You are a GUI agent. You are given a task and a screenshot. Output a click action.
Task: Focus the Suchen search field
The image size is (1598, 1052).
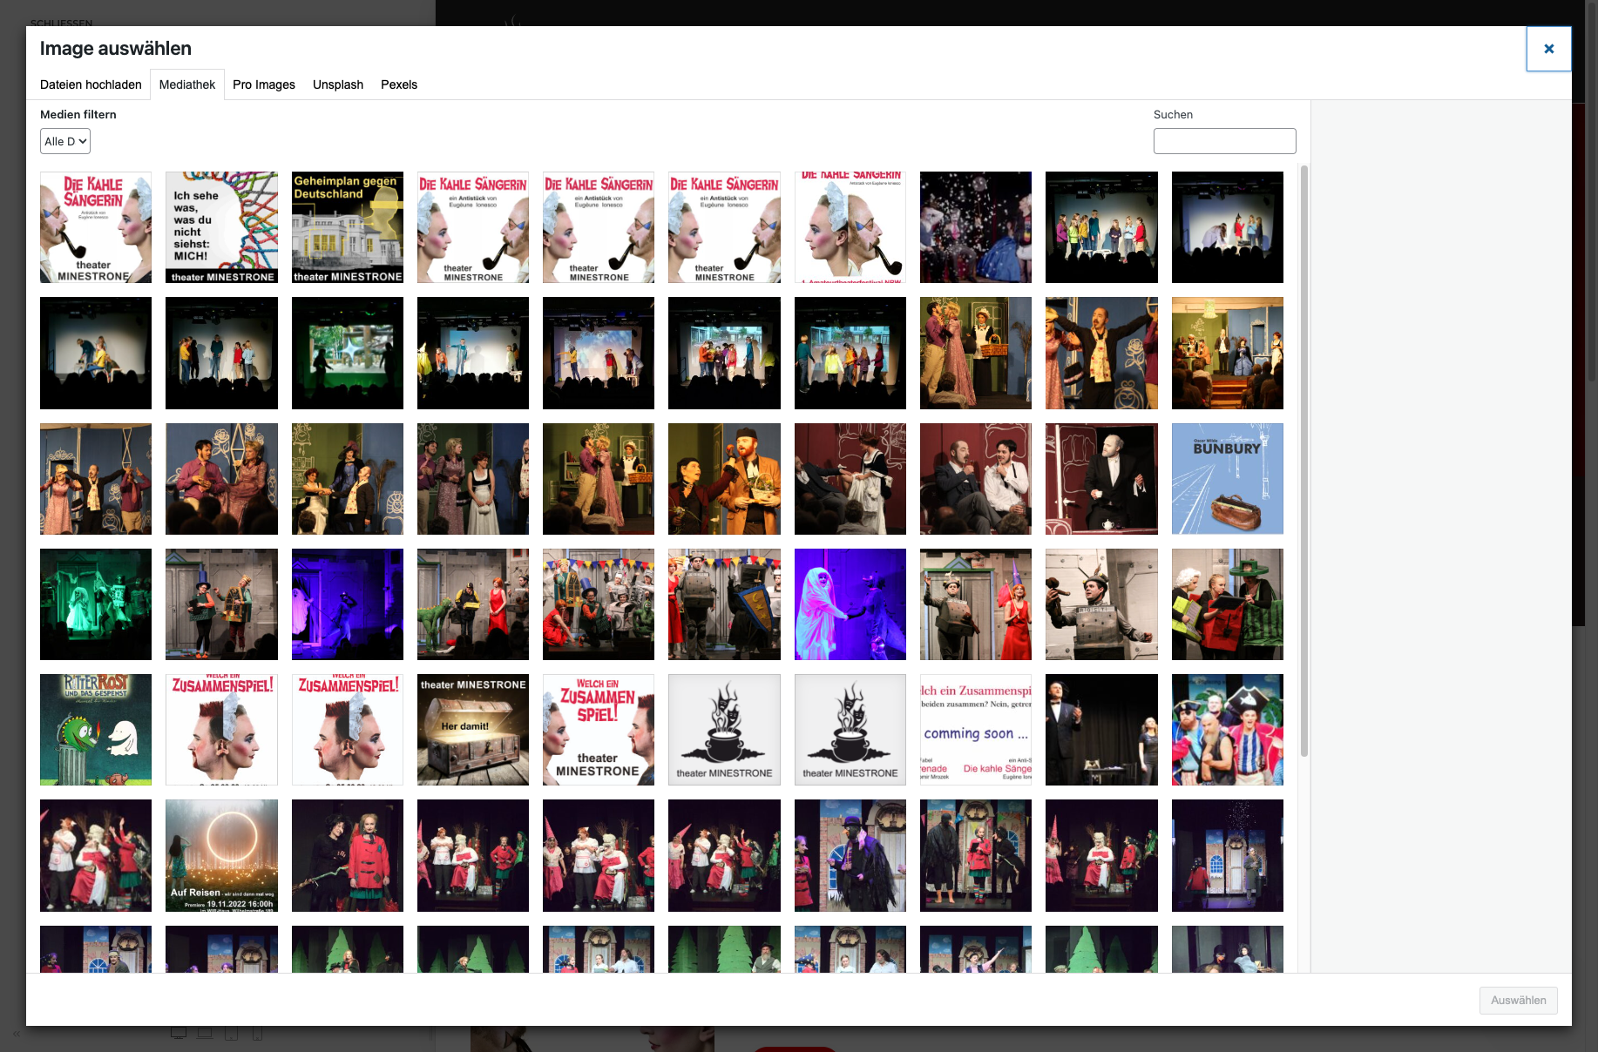(1223, 141)
